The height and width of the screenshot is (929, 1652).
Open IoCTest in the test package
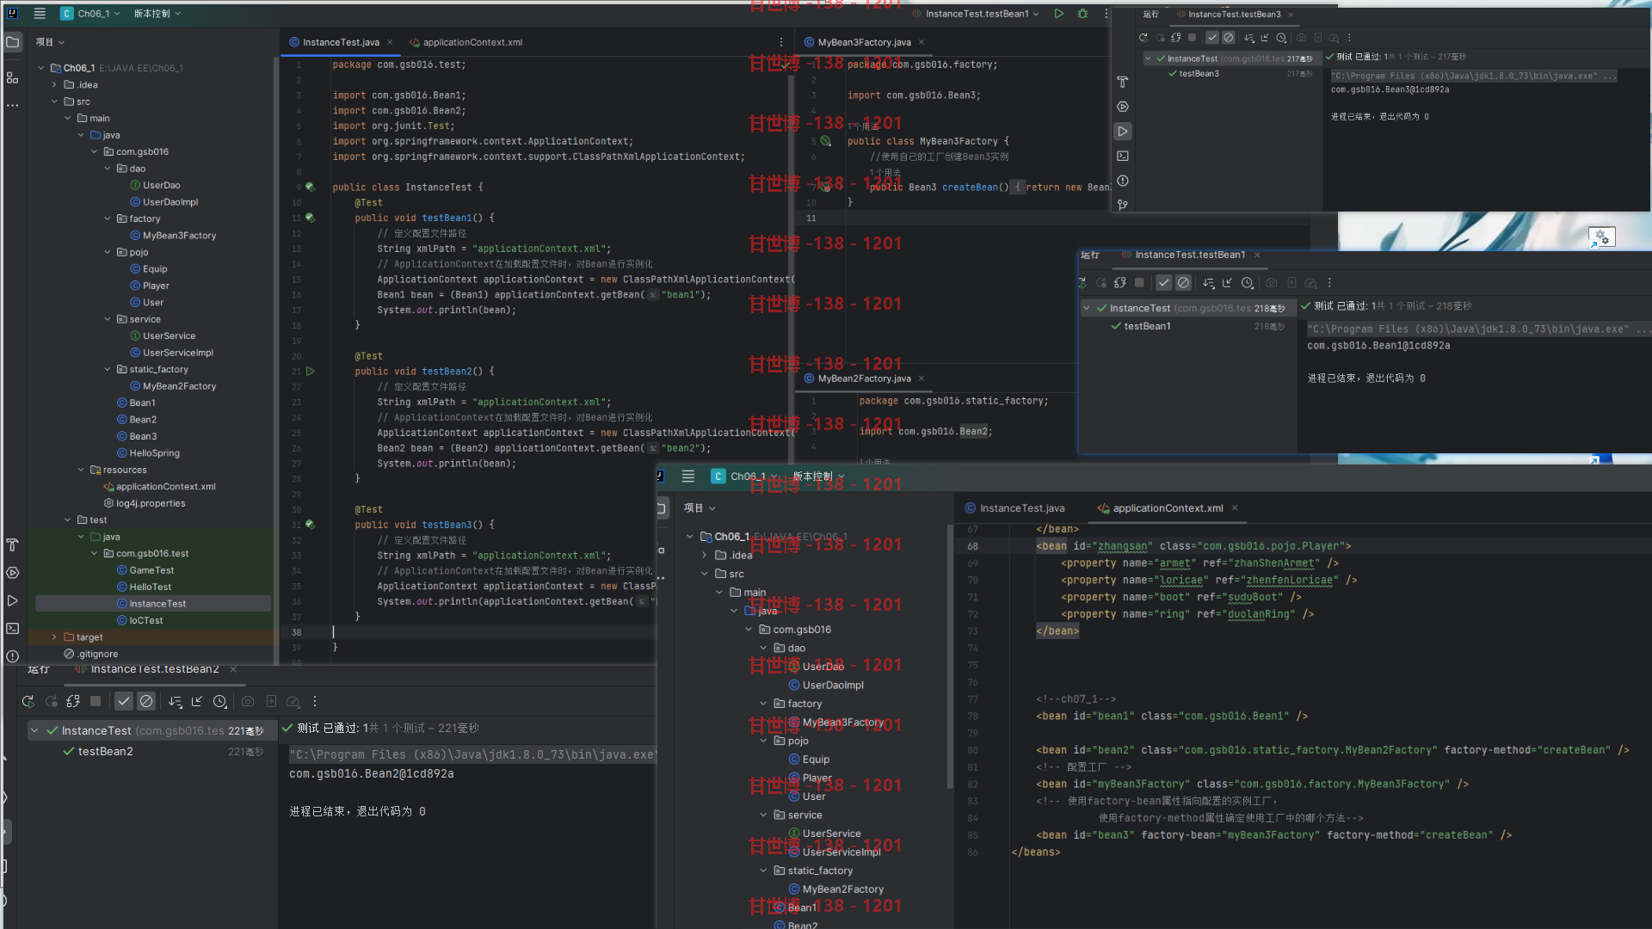coord(145,620)
